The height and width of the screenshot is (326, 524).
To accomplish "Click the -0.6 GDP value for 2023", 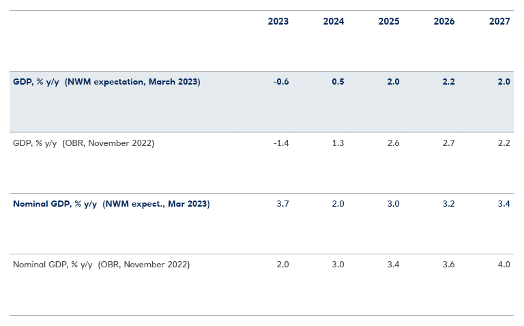I will pyautogui.click(x=280, y=82).
